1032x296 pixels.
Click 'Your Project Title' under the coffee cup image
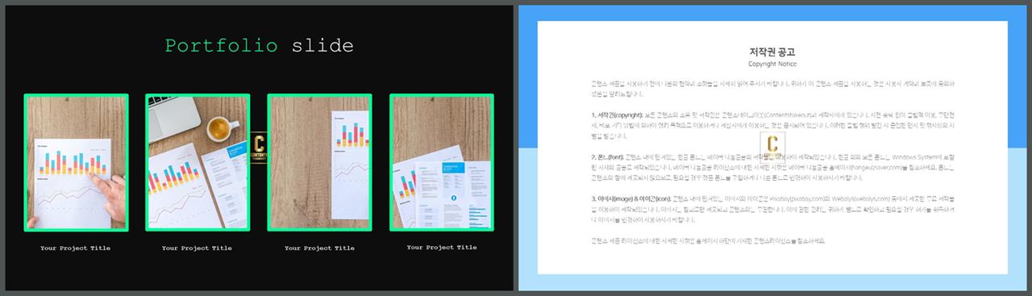click(197, 248)
